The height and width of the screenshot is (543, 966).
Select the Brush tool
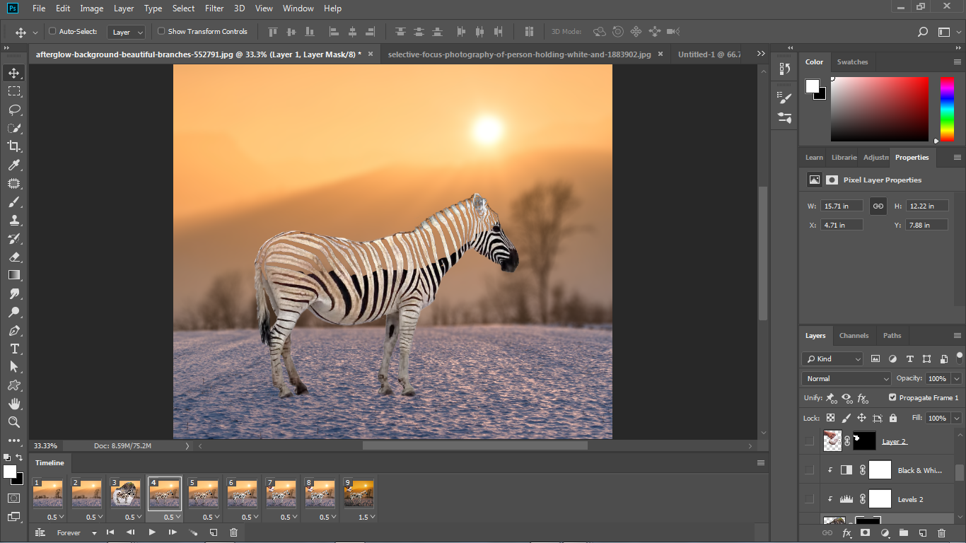(x=14, y=202)
